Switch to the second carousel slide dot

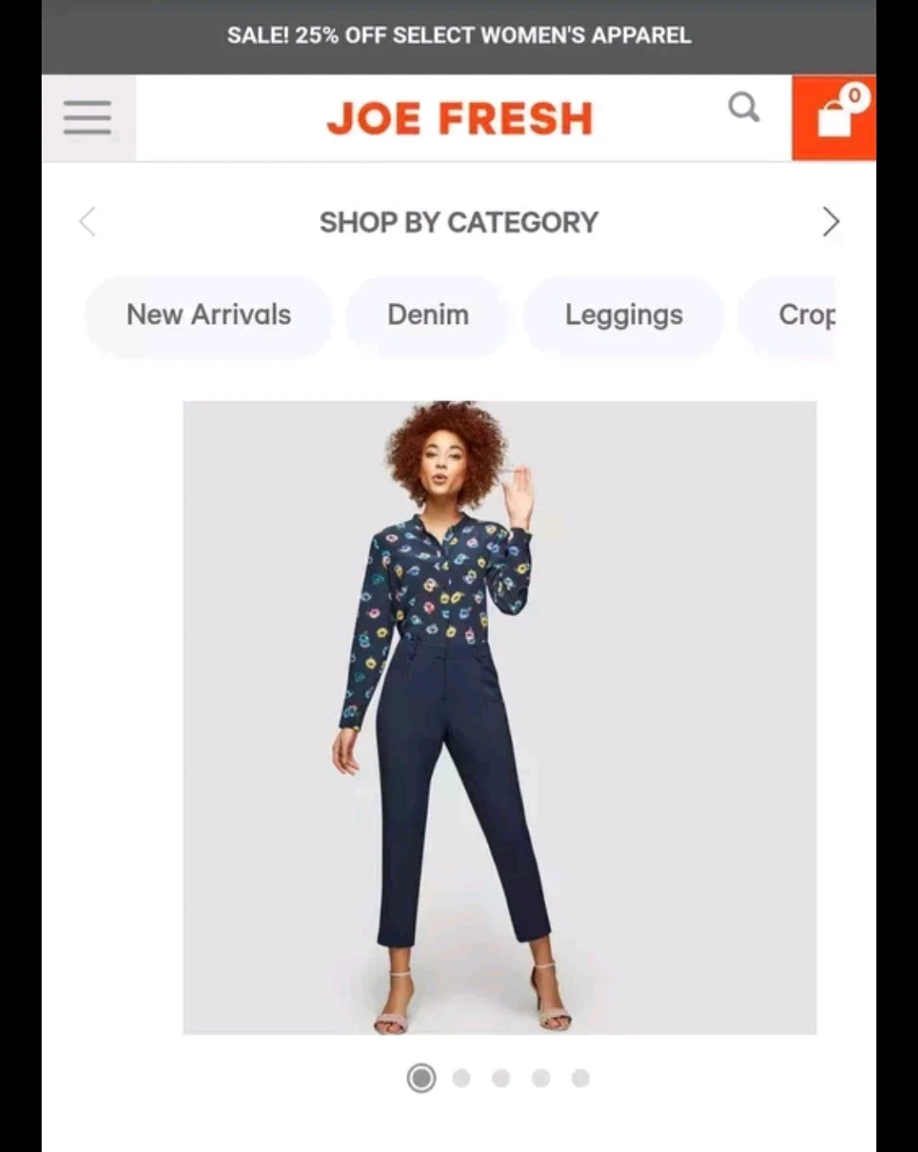(462, 1078)
